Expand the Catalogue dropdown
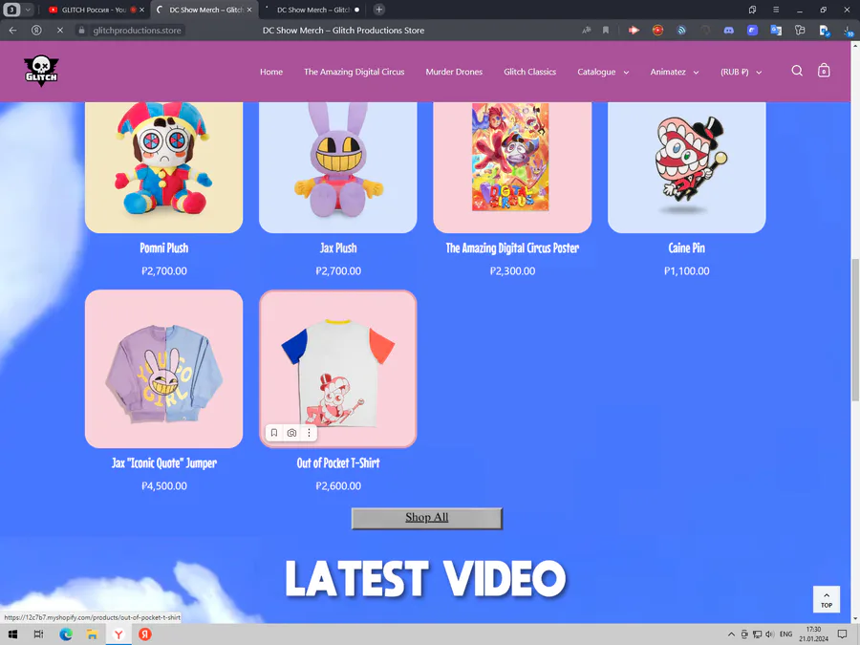The width and height of the screenshot is (860, 645). pyautogui.click(x=603, y=72)
